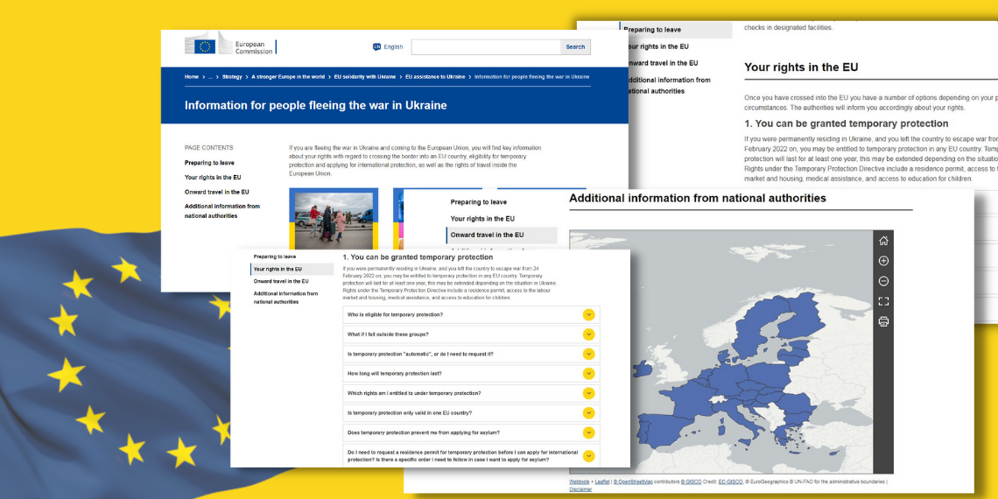Go to Home in the breadcrumb
998x499 pixels.
192,77
